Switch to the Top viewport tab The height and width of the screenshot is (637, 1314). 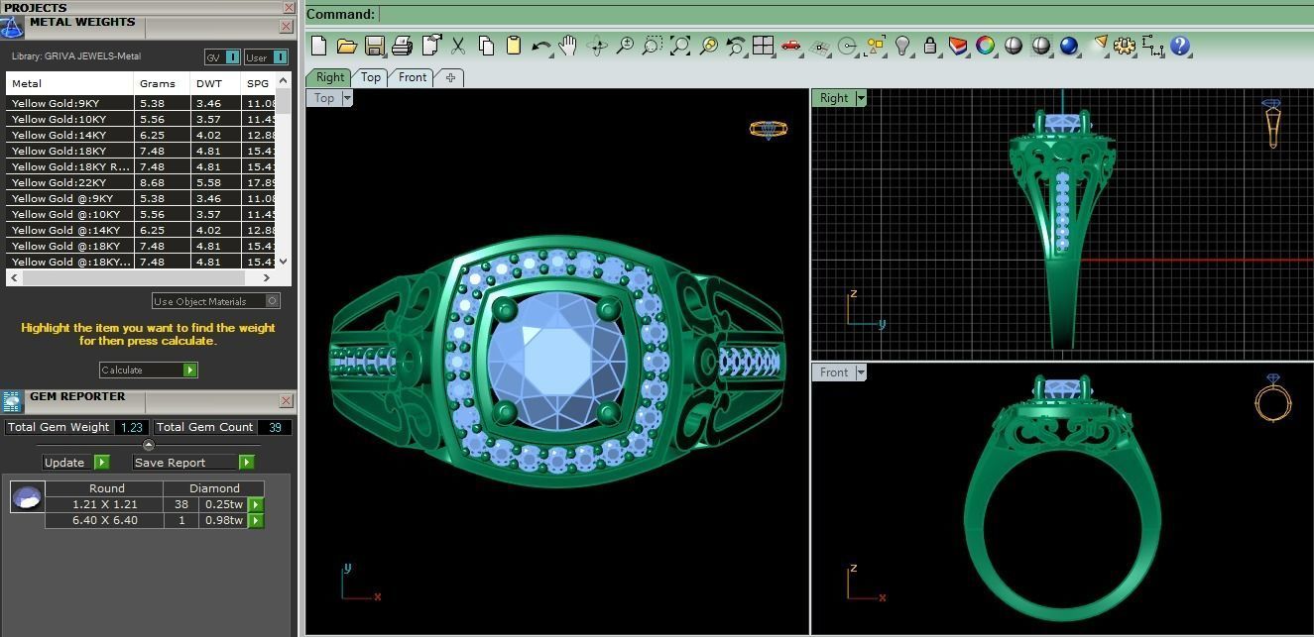(x=370, y=77)
